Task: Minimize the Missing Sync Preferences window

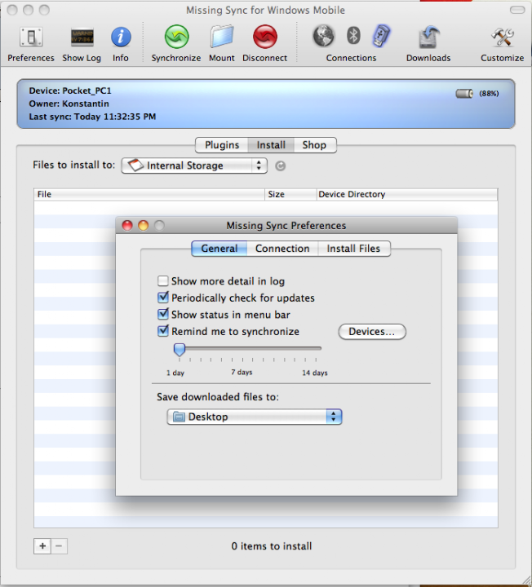Action: coord(143,225)
